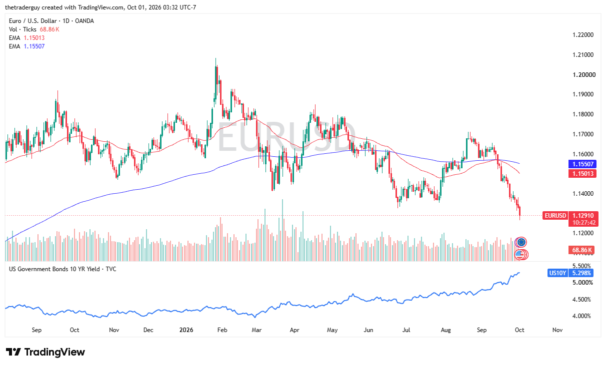Click the Jun label on time axis
This screenshot has width=606, height=367.
coord(368,330)
